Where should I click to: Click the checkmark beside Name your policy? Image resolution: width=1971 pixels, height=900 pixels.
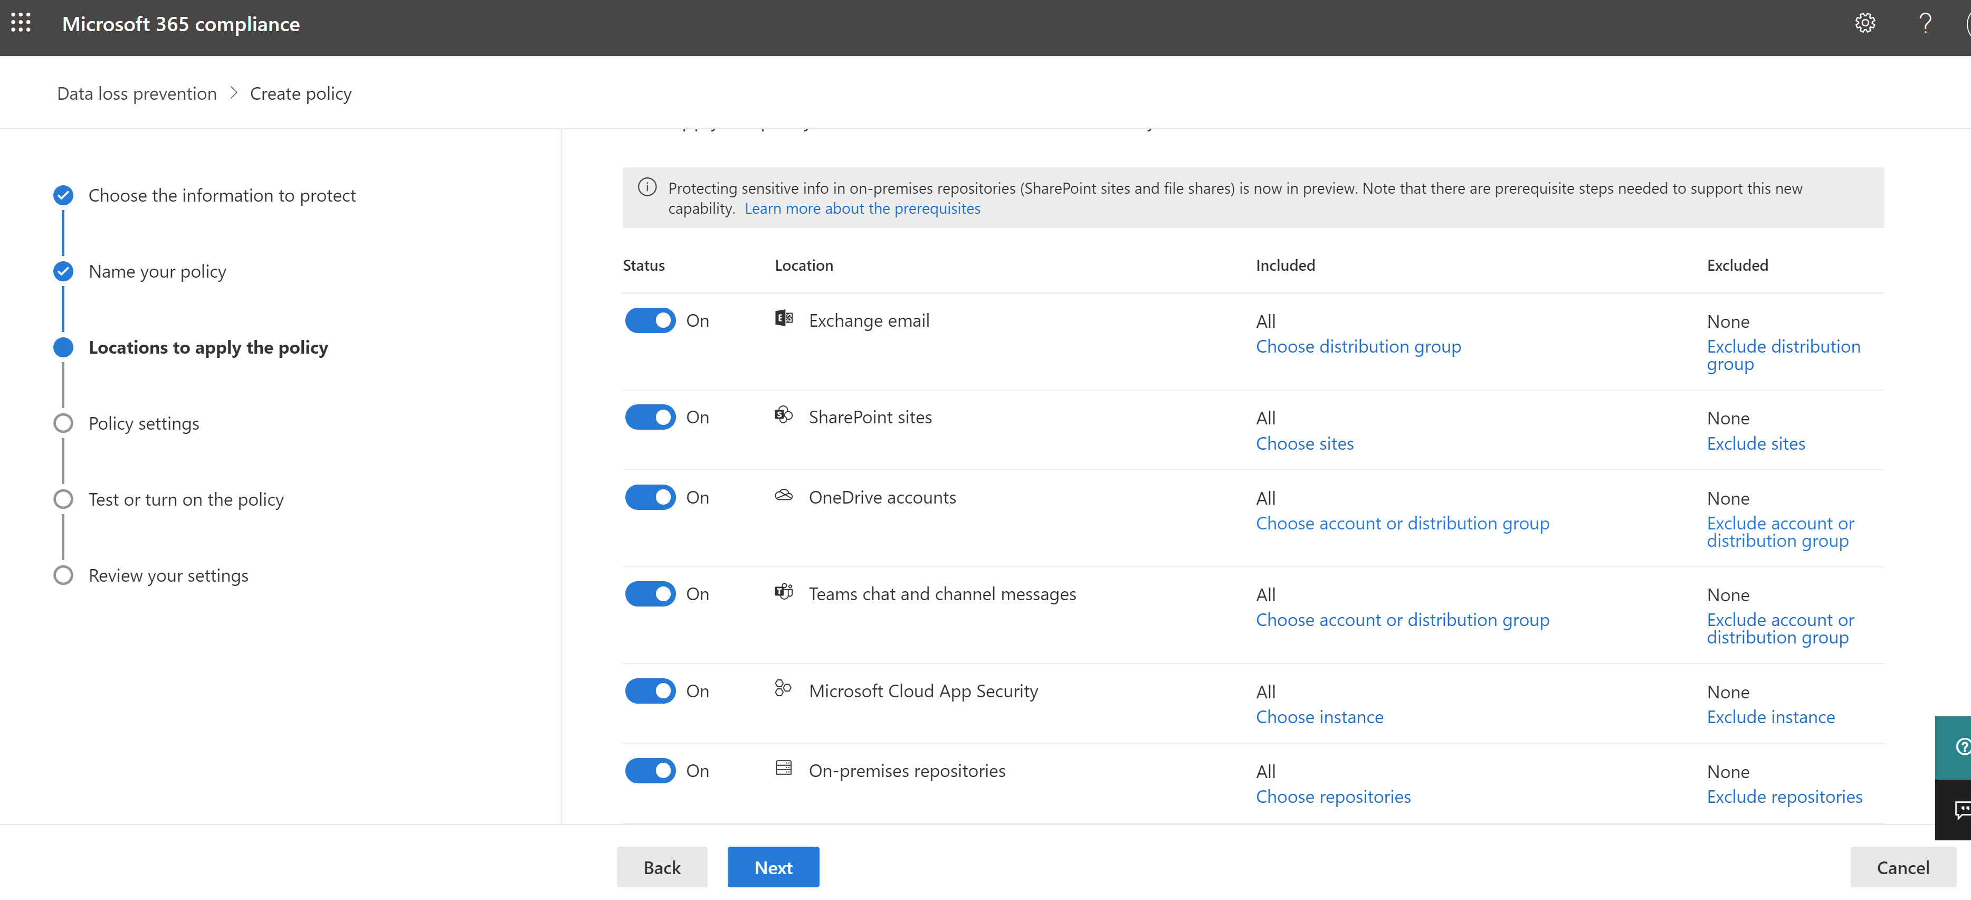pyautogui.click(x=63, y=272)
